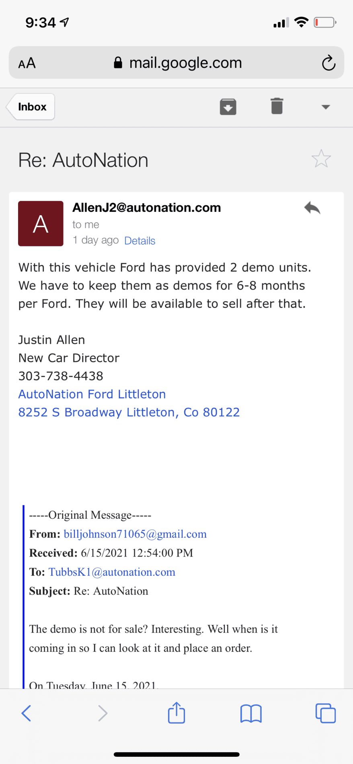Viewport: 353px width, 764px height.
Task: Show message Details
Action: (140, 240)
